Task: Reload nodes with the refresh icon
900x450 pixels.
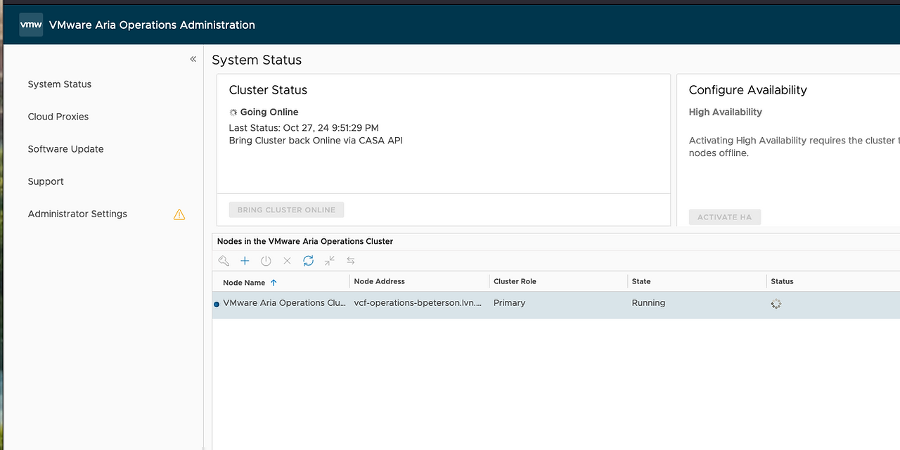Action: point(308,261)
